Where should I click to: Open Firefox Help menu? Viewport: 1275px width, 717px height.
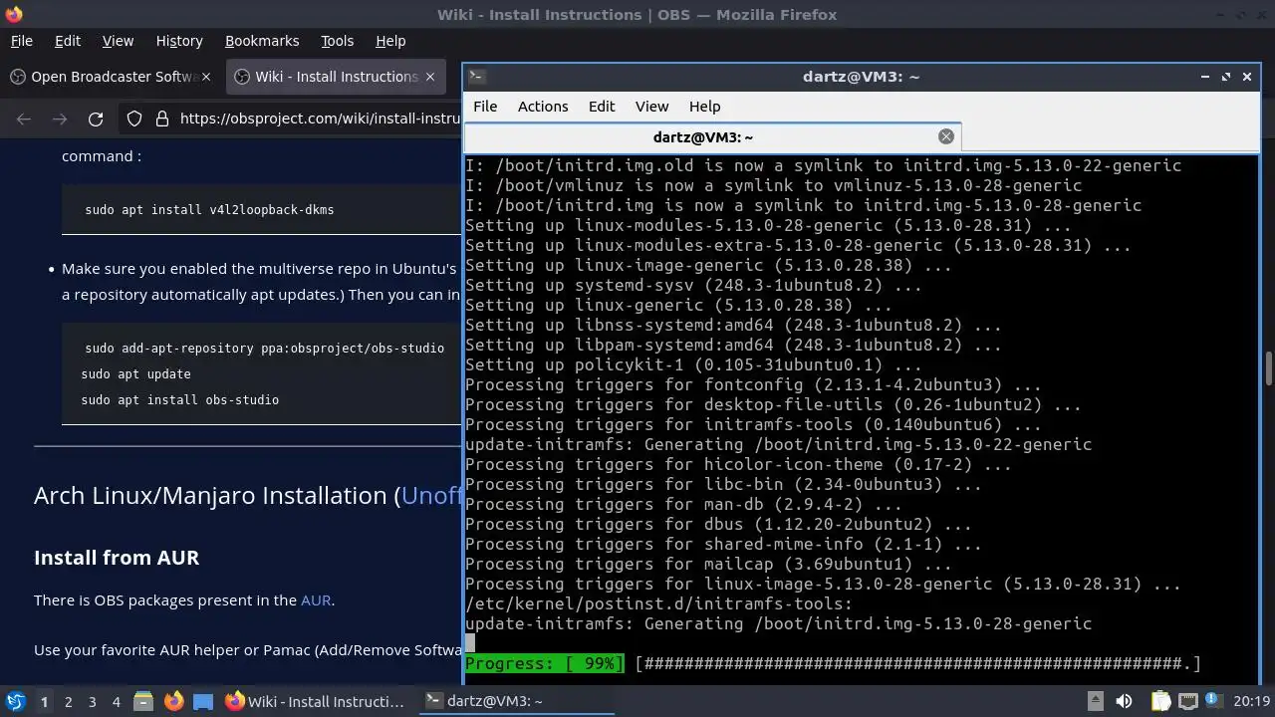pyautogui.click(x=390, y=41)
